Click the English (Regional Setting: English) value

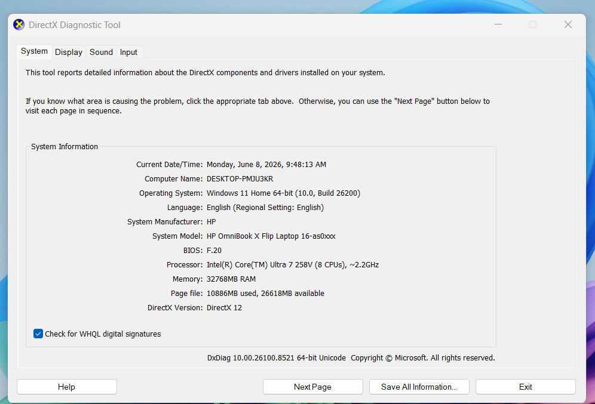(265, 208)
